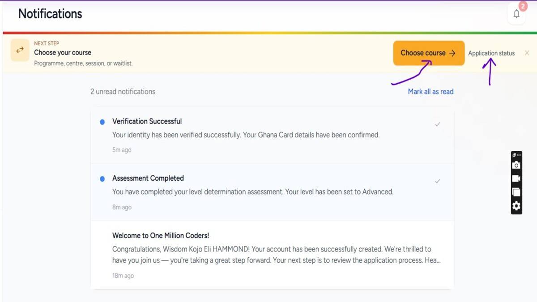Click the Choose your course banner title
Screen dimensions: 537x302
tap(63, 52)
